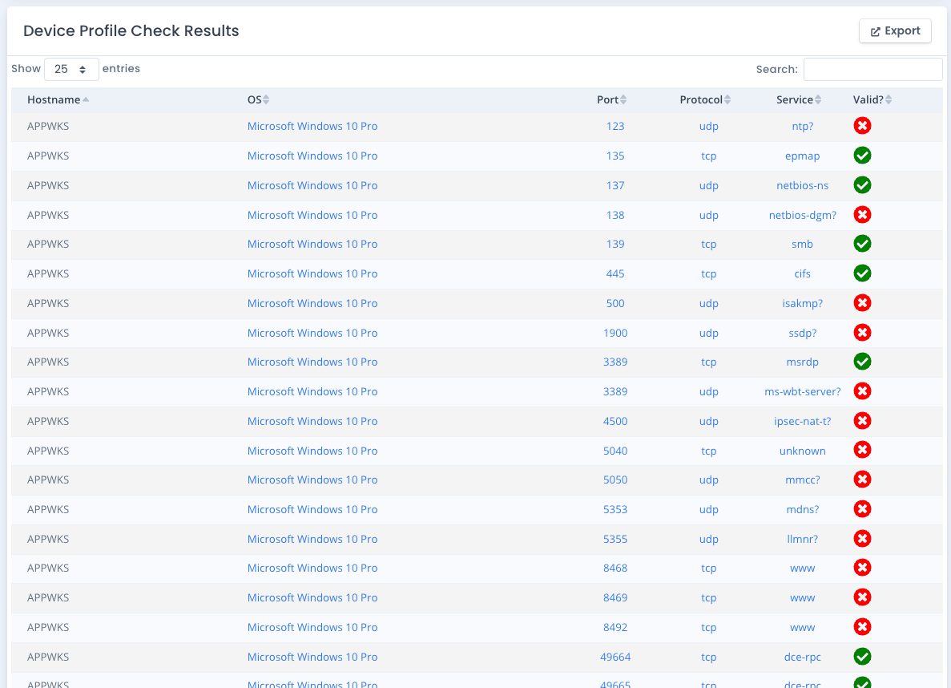Screen dimensions: 951x688
Task: Click port 8468 link
Action: point(615,569)
